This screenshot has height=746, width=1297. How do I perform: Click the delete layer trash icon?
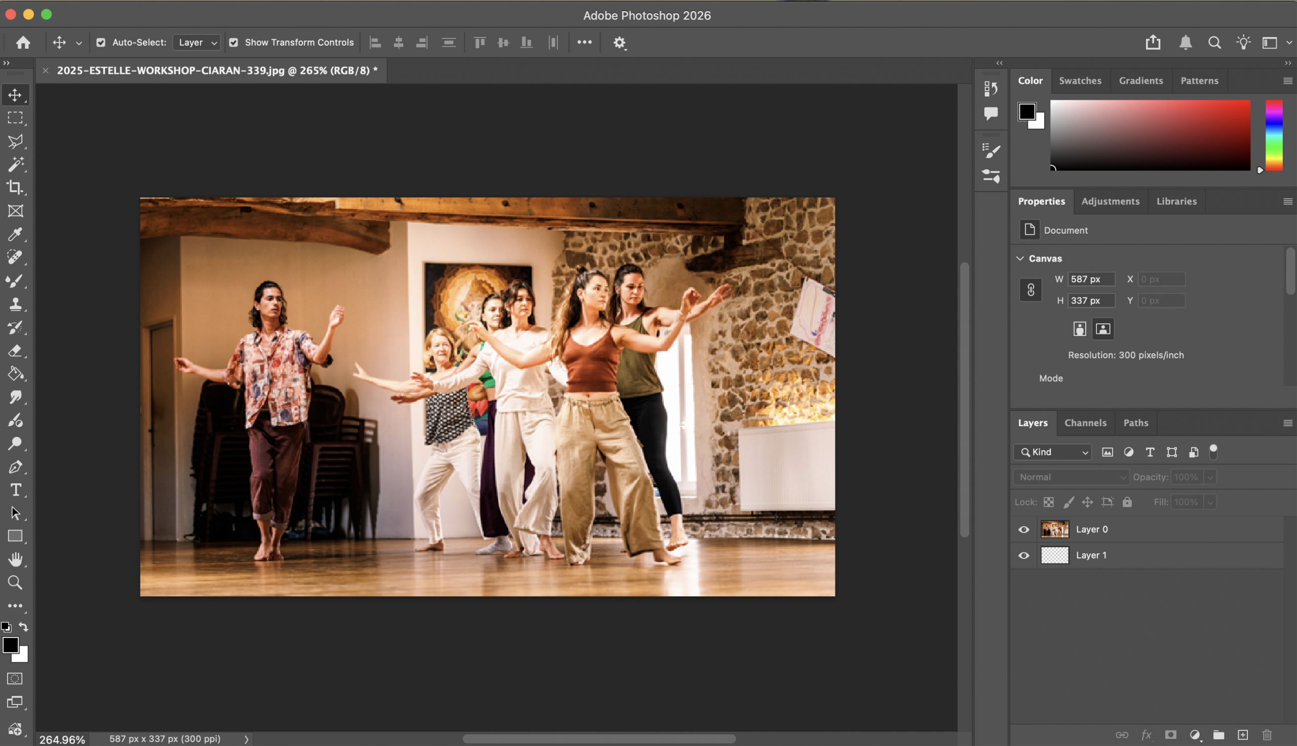click(x=1267, y=735)
